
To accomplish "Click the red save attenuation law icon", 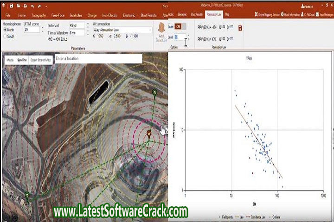I will [240, 28].
